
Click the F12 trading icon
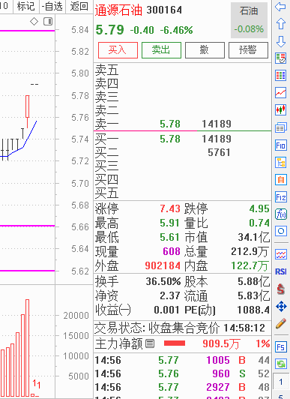pos(280,197)
